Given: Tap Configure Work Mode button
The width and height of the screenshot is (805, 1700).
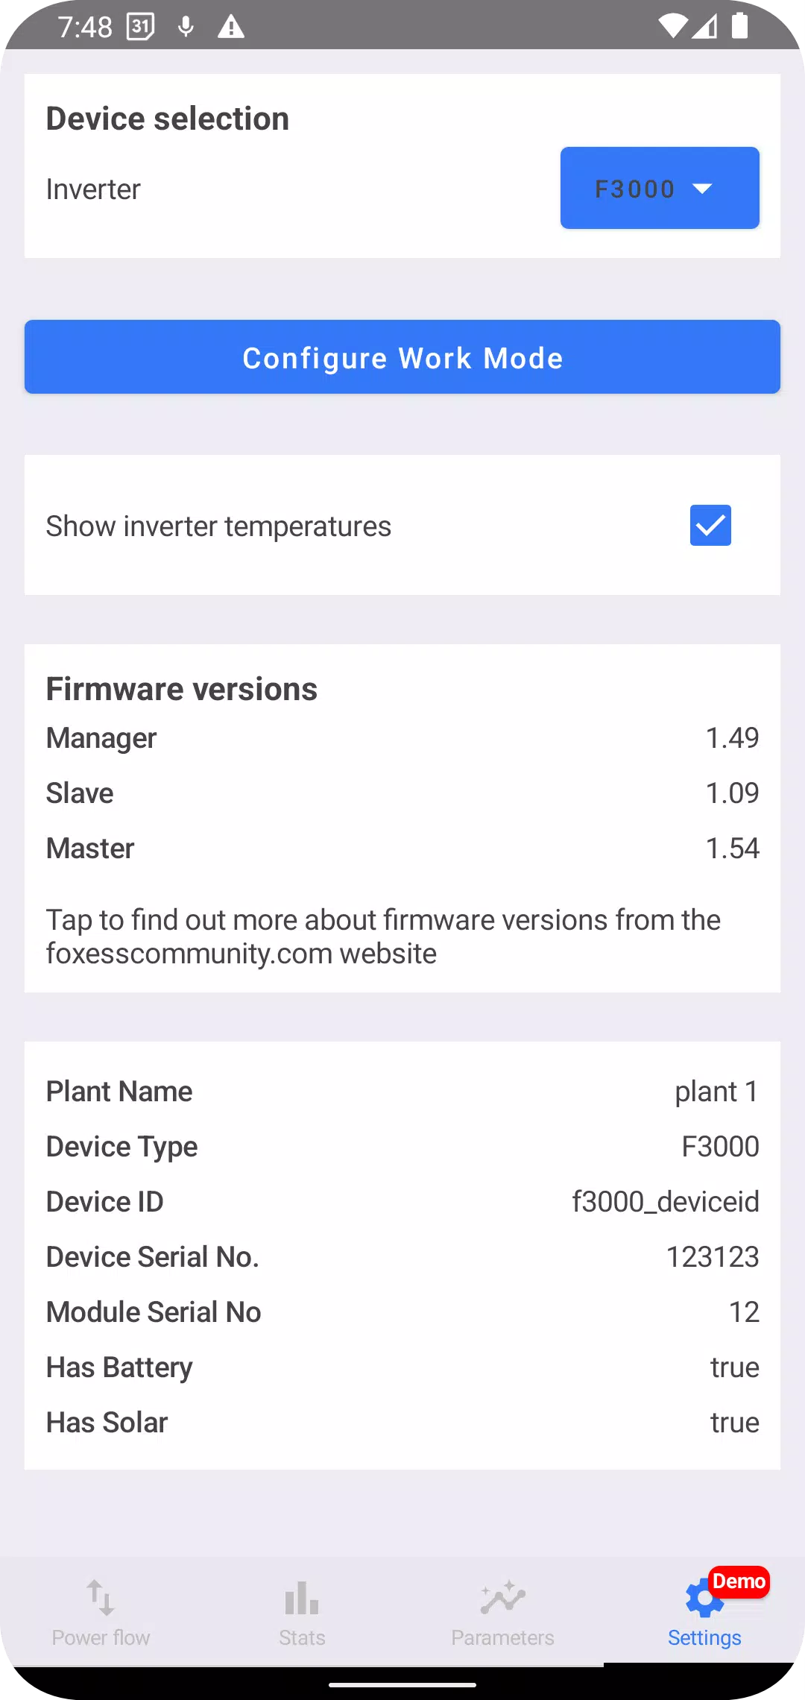Looking at the screenshot, I should 402,357.
